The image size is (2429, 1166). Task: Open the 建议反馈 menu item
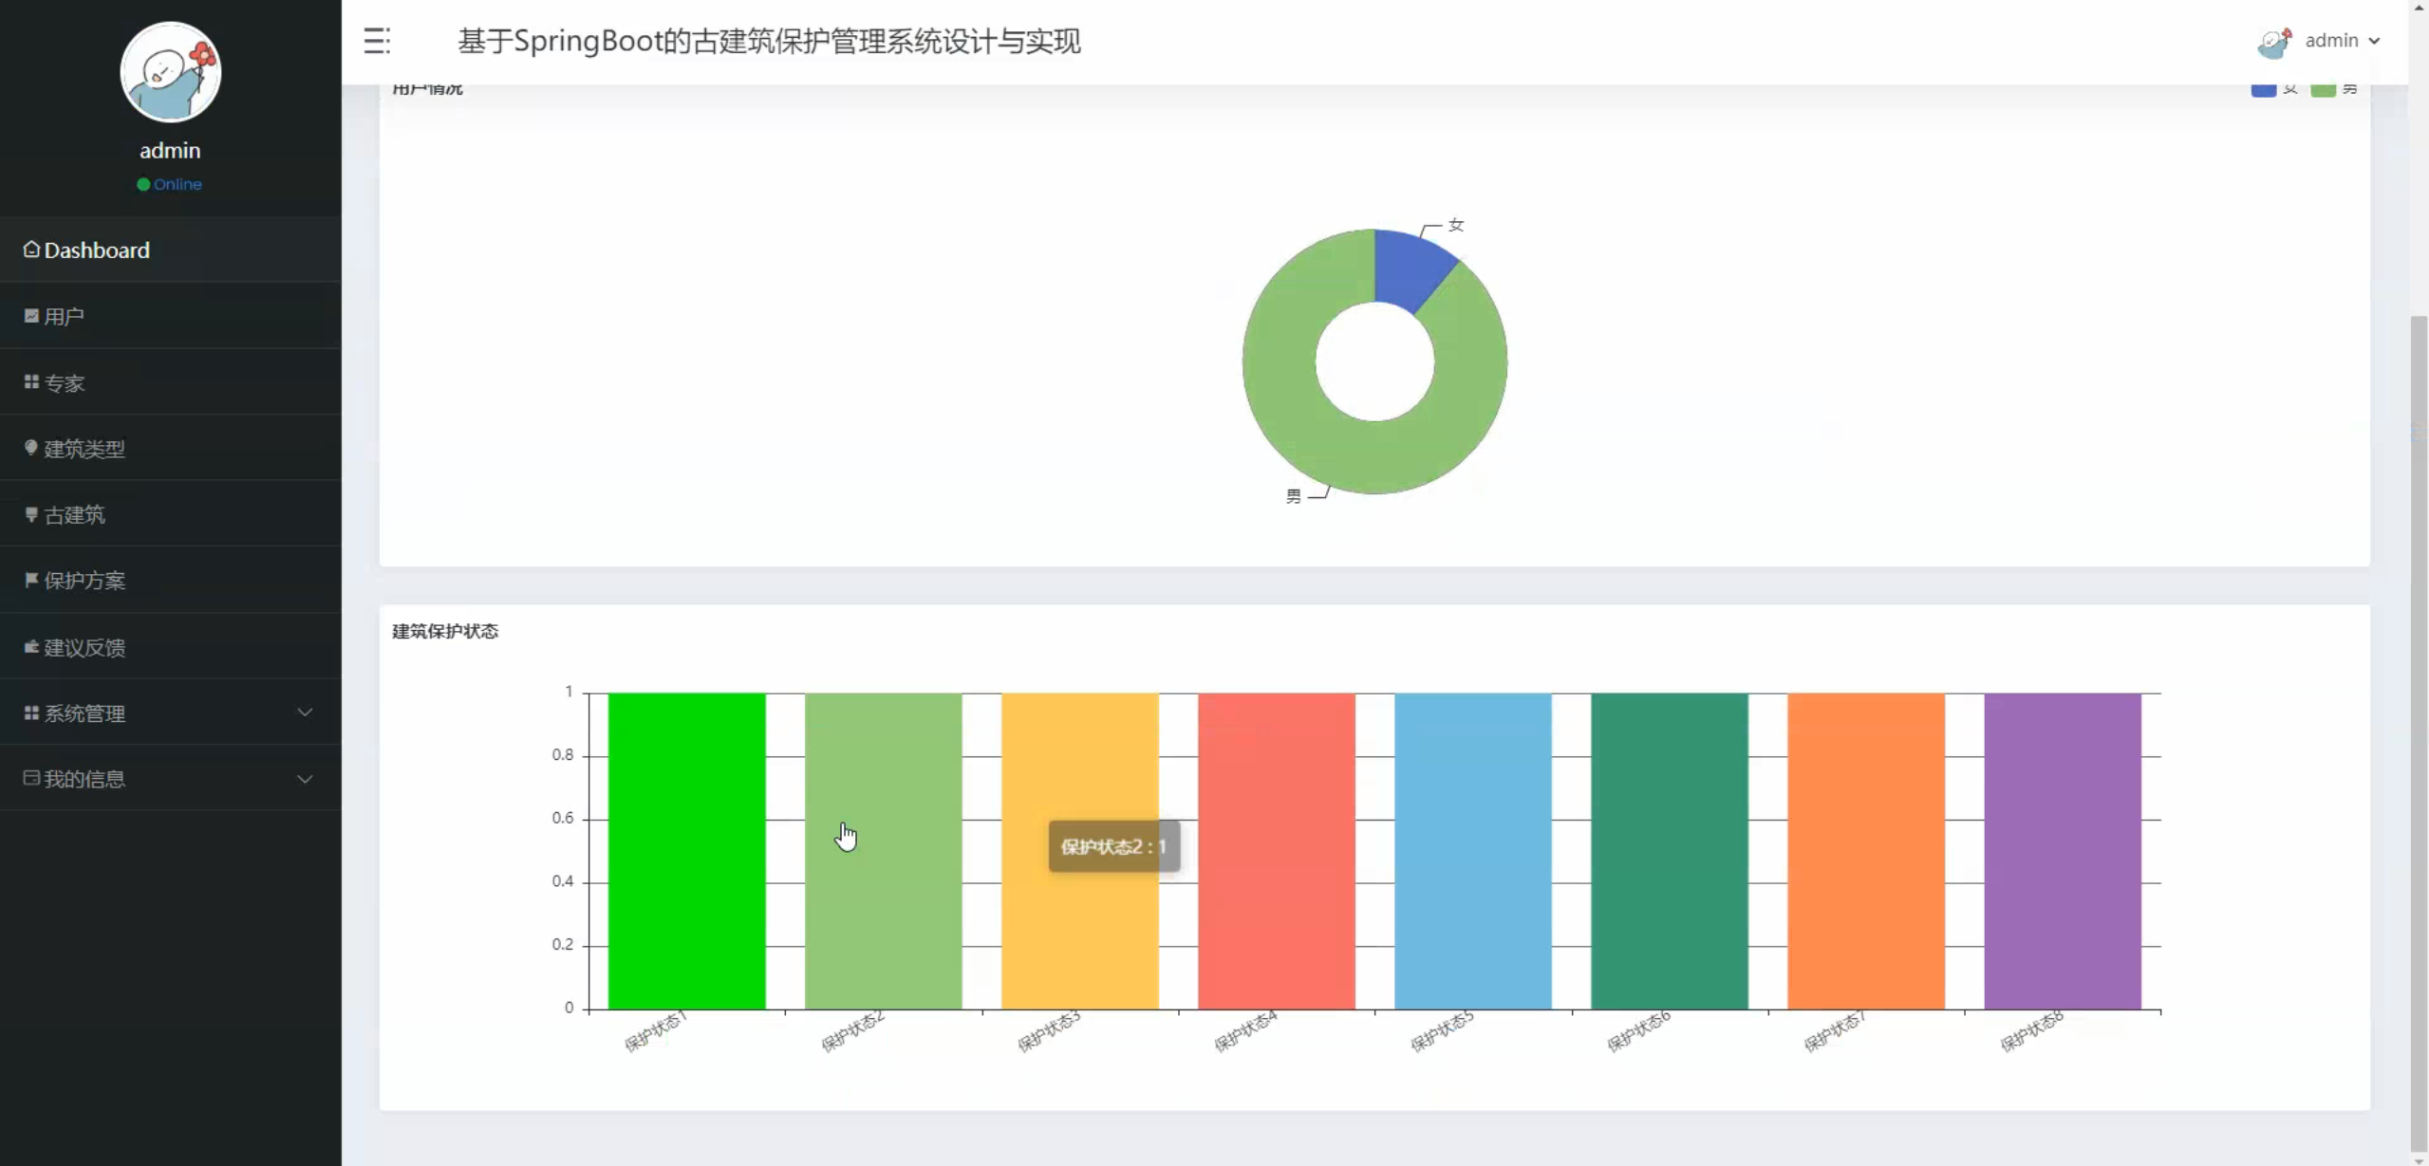(84, 647)
